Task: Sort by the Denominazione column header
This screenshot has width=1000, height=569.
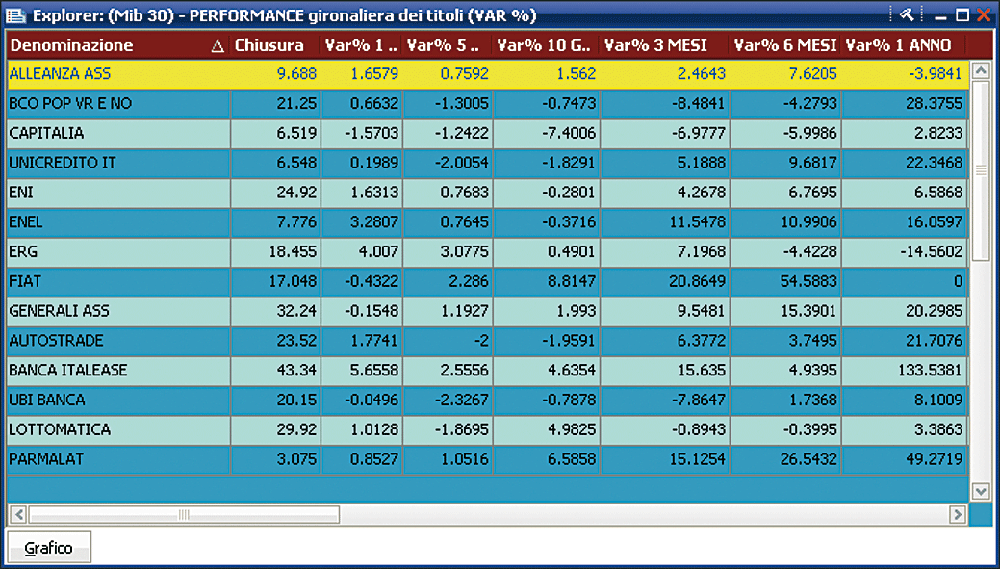Action: tap(118, 45)
